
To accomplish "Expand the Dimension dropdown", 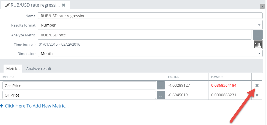I will tap(259, 54).
